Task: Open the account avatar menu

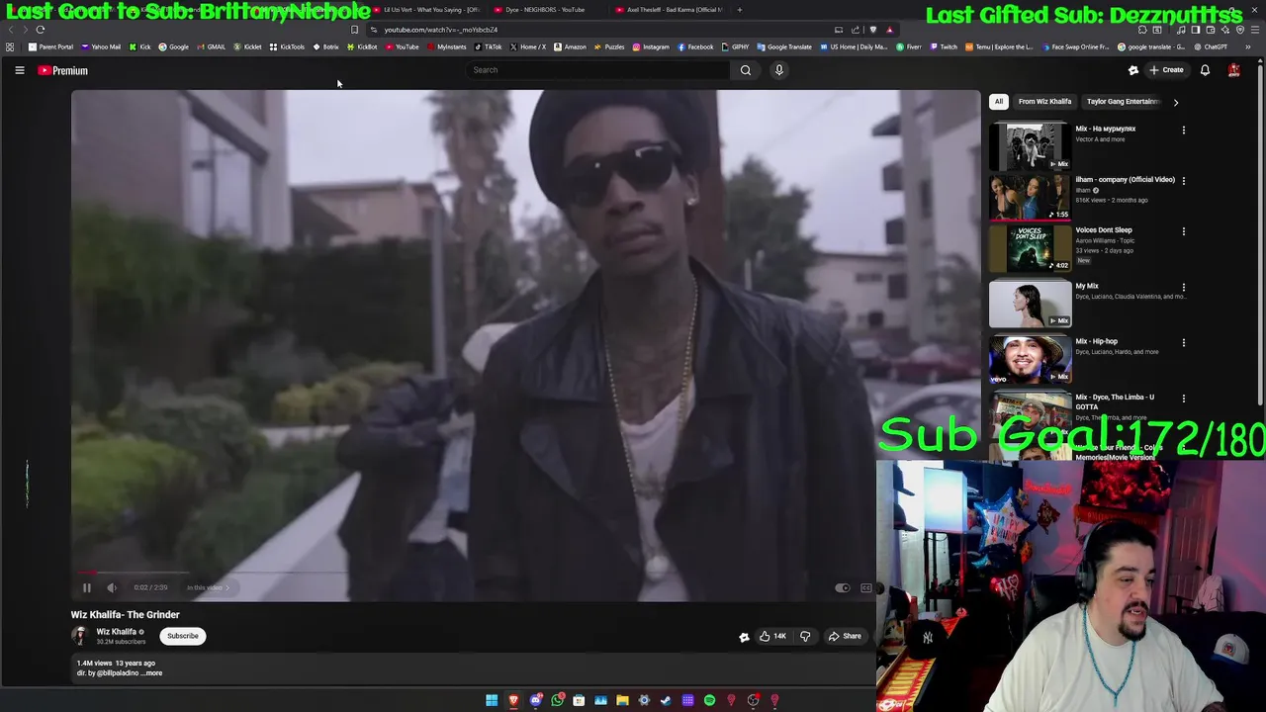Action: [x=1233, y=70]
